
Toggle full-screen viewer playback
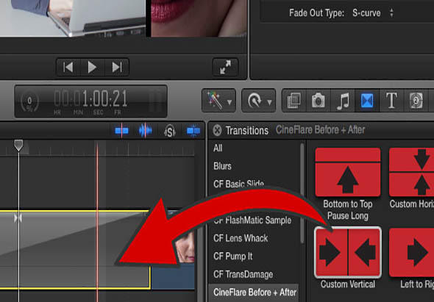pyautogui.click(x=225, y=67)
